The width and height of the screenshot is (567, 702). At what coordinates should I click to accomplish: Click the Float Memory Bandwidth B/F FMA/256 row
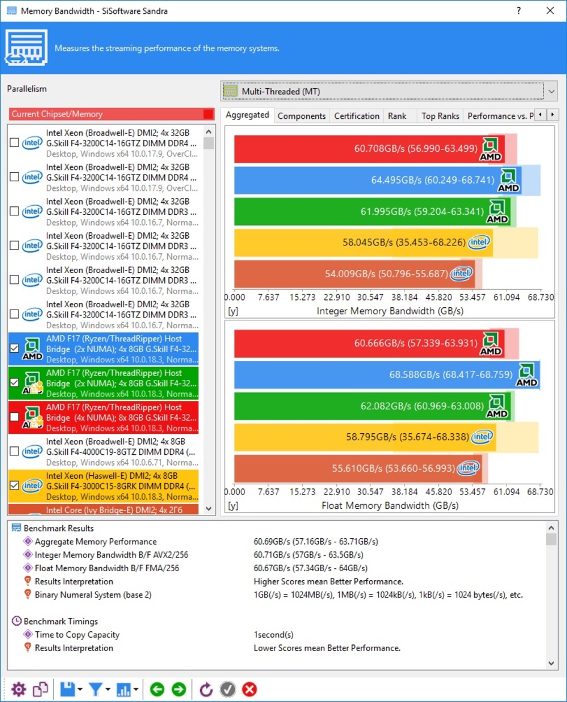276,568
